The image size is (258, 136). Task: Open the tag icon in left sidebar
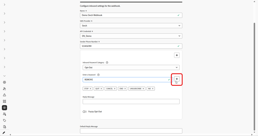[4, 121]
